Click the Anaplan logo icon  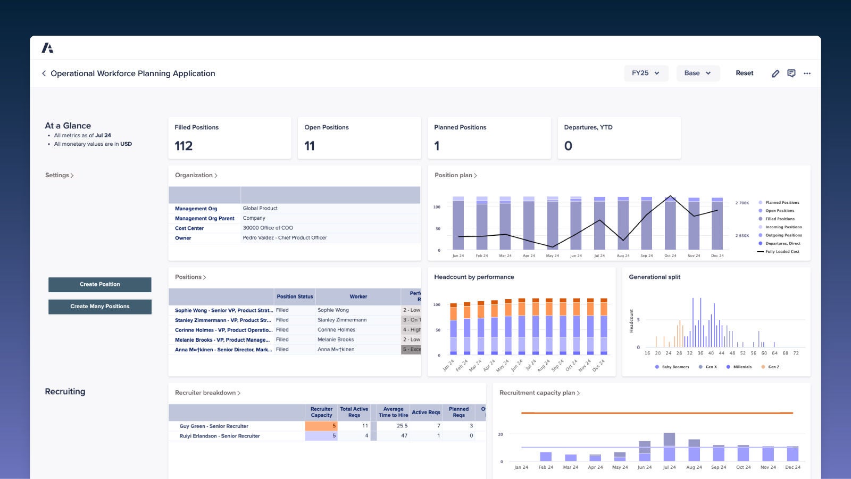coord(47,48)
